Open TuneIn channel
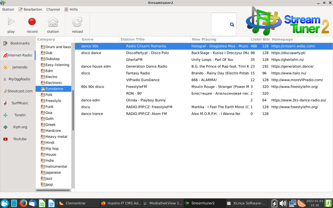The height and width of the screenshot is (208, 333). tap(18, 115)
